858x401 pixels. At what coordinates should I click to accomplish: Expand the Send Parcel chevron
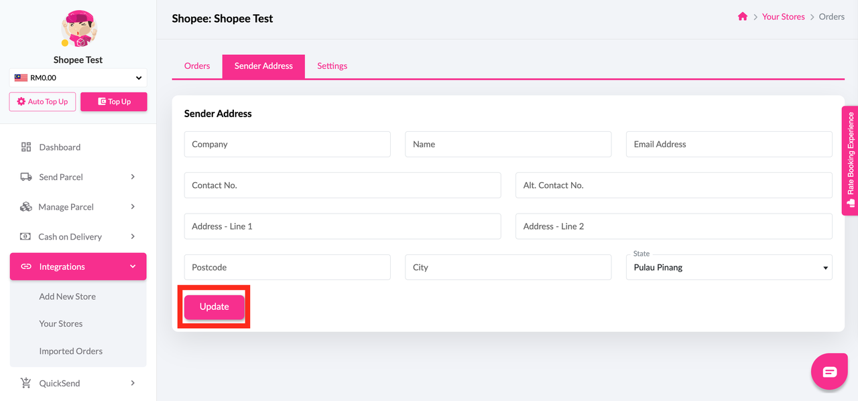coord(133,177)
